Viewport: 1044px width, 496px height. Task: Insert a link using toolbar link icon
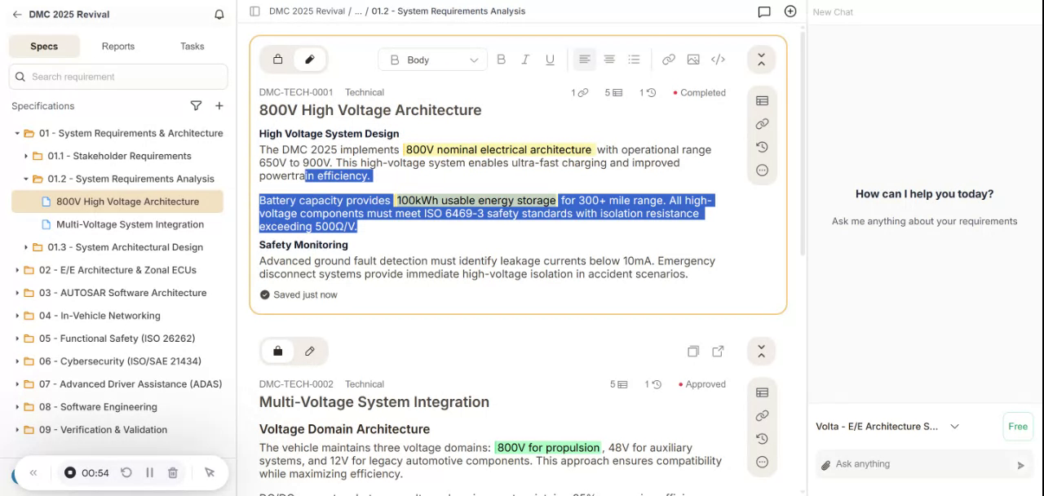(x=669, y=60)
